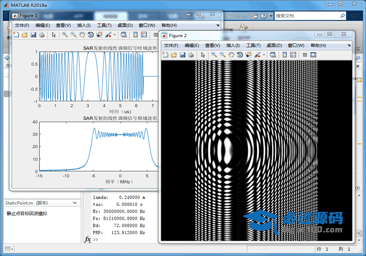
Task: Open 文件(F) menu in Figure 2
Action: point(171,46)
